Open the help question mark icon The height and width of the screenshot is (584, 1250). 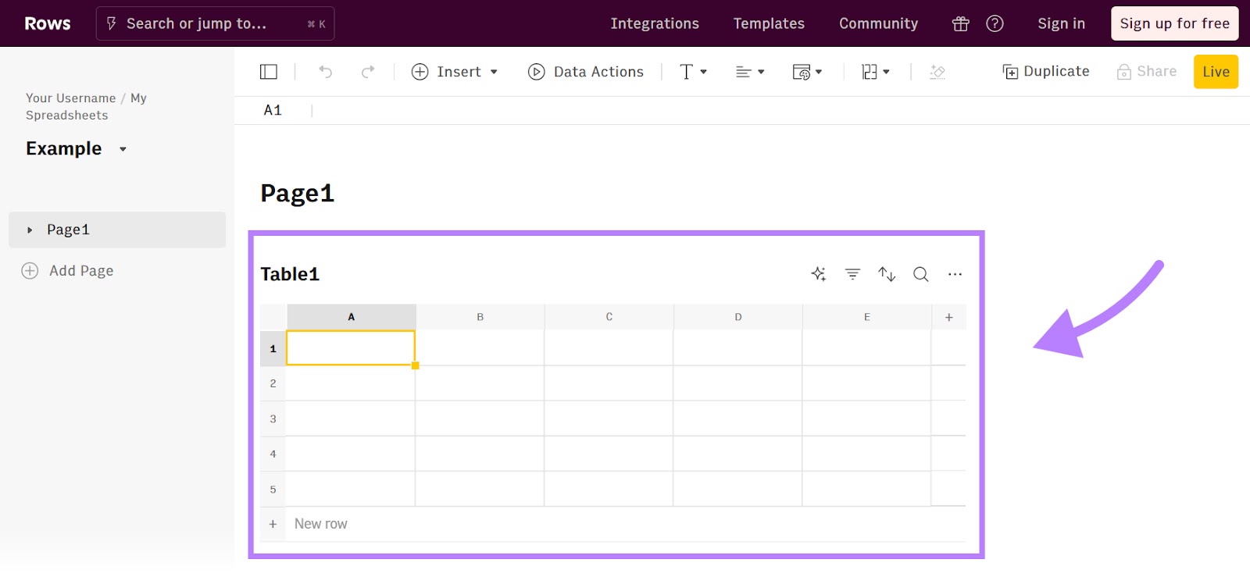tap(995, 23)
